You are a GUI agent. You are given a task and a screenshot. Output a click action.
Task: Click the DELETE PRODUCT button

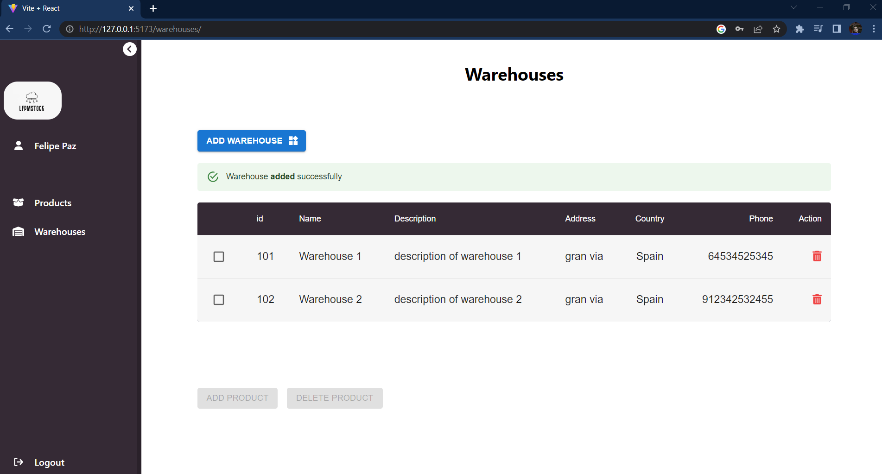(334, 398)
